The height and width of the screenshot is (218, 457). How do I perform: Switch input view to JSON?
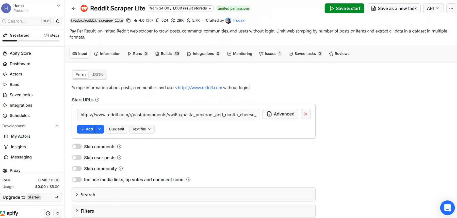click(x=97, y=75)
